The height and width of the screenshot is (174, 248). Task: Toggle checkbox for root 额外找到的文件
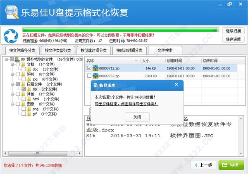pos(12,60)
